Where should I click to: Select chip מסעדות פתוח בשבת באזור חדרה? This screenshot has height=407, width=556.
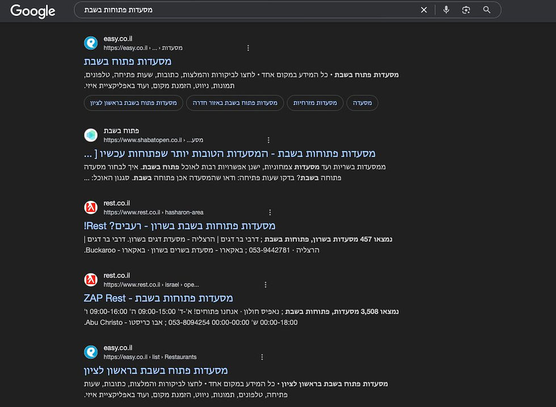click(235, 103)
